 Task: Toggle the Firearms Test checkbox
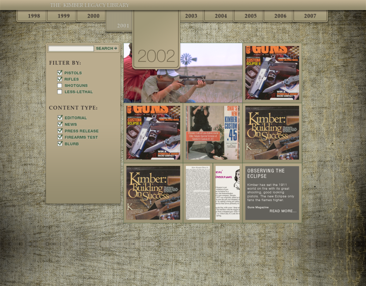click(x=60, y=137)
